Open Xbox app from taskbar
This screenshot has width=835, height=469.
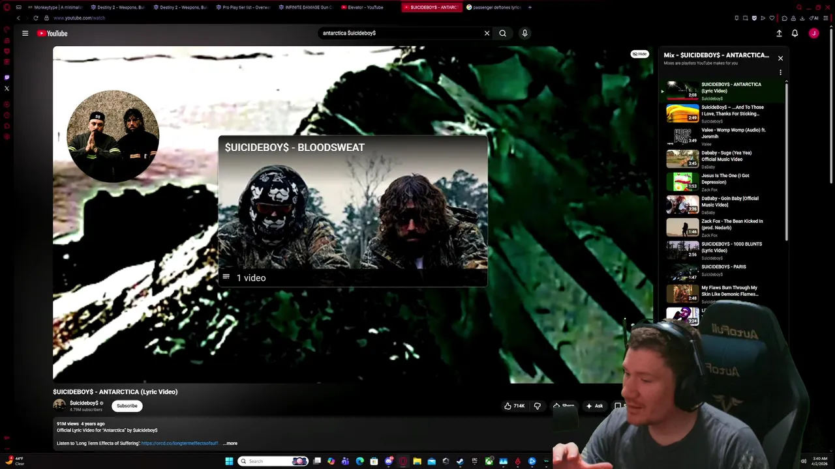(x=489, y=461)
